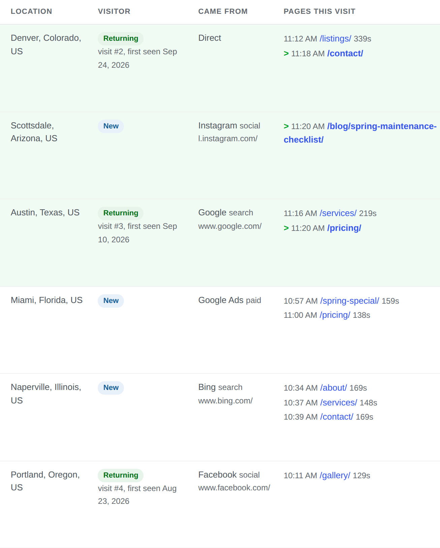Open the /contact/ link in Denver row
Viewport: 440px width, 548px height.
pos(345,54)
